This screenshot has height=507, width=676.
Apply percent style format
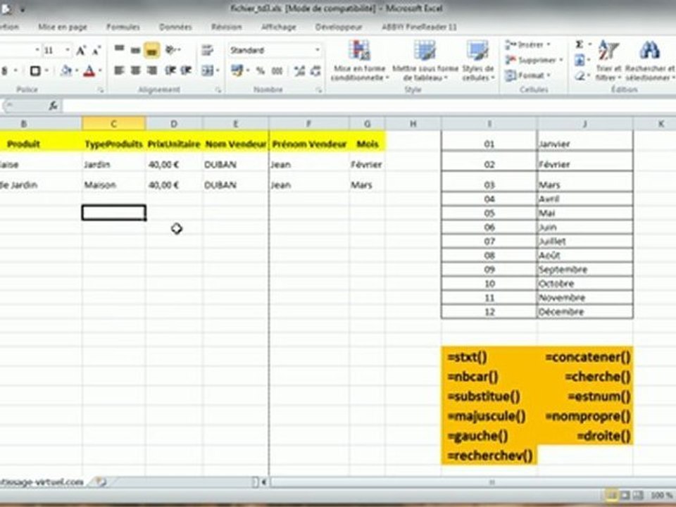[x=260, y=70]
